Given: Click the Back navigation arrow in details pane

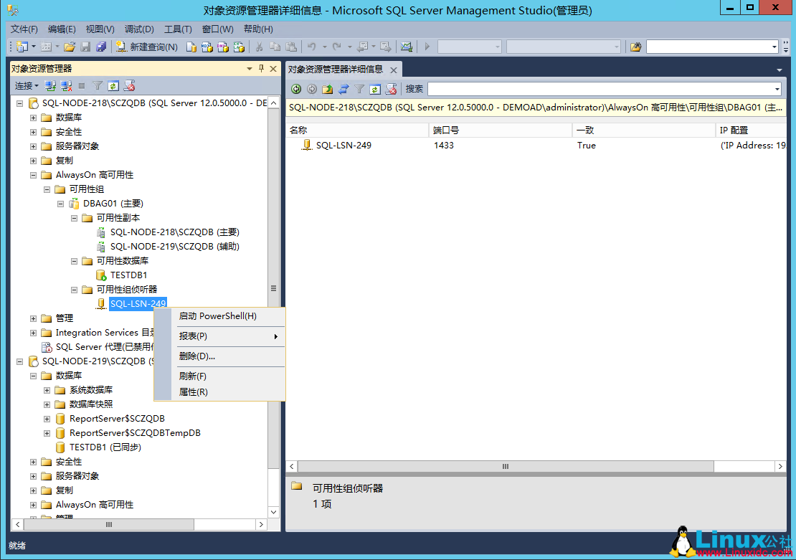Looking at the screenshot, I should (x=295, y=90).
